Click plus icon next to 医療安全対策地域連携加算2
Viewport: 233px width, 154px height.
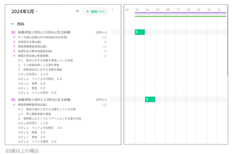[x=14, y=51]
